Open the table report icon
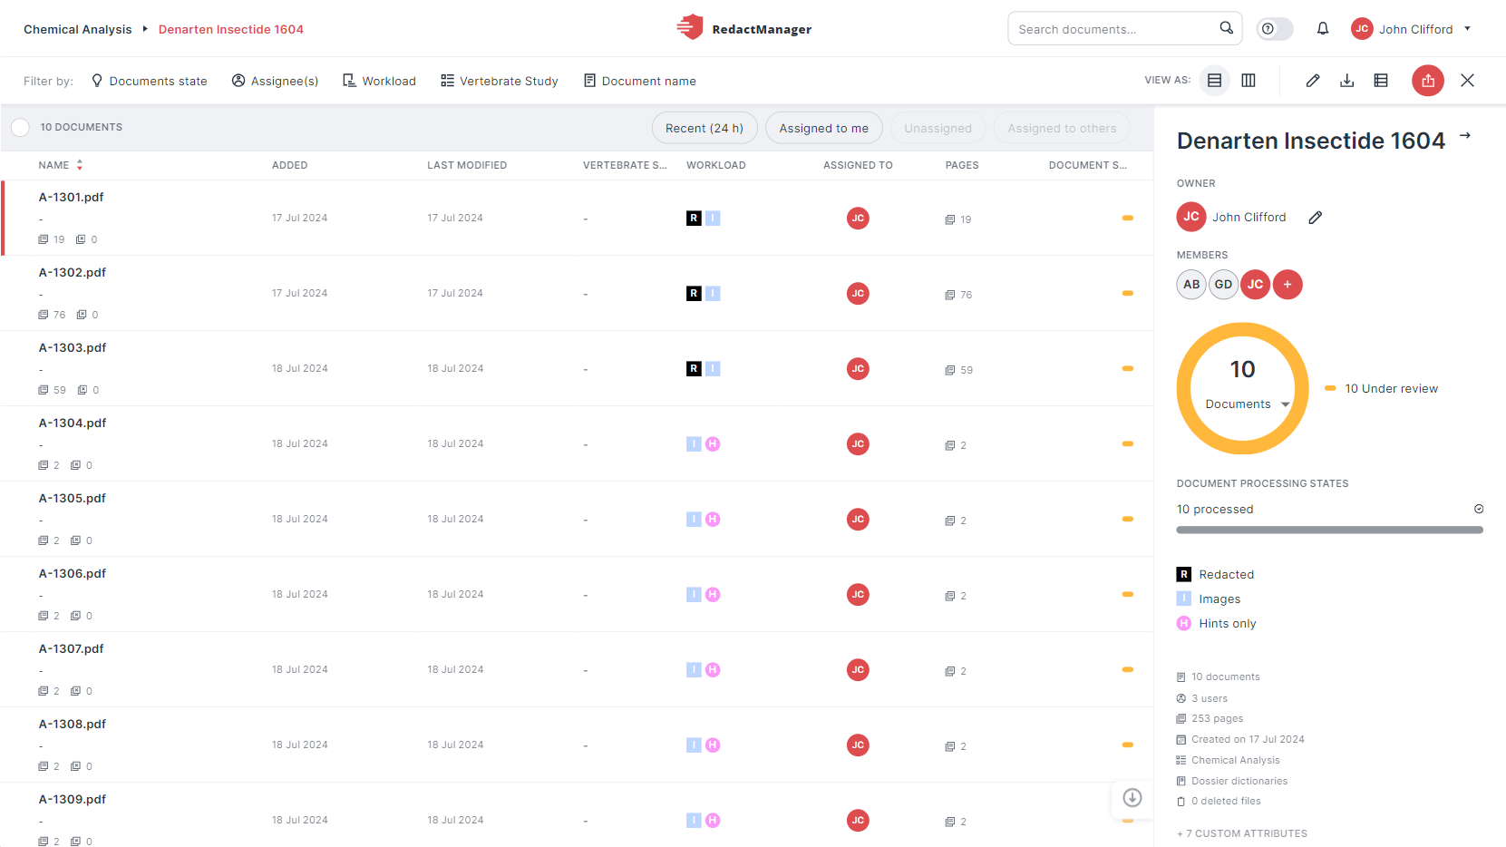Screen dimensions: 1506x847 (x=1381, y=81)
